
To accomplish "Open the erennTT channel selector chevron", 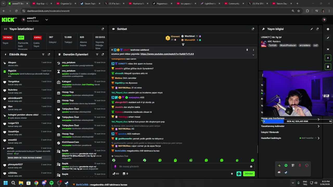I will 47,20.
